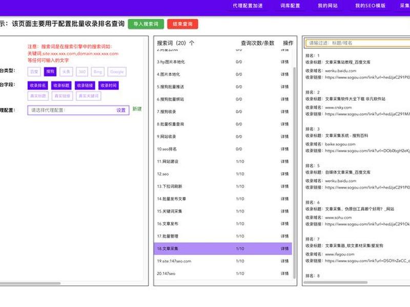Click the 1/10 count for 20.147seo
Screen dimensions: 410x307
pos(240,274)
